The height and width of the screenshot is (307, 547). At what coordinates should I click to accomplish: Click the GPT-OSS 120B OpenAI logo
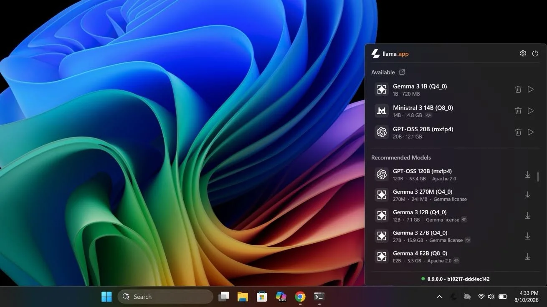(x=381, y=174)
